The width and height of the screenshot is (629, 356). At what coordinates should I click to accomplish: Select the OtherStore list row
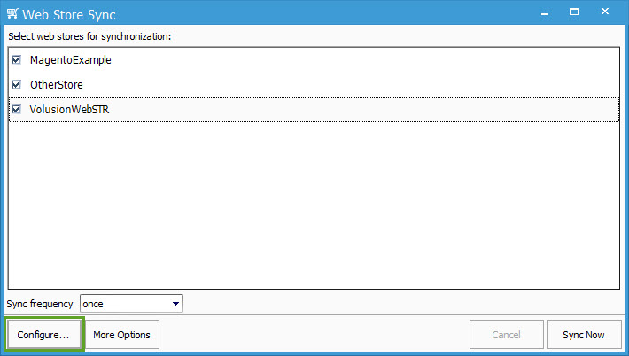click(314, 85)
